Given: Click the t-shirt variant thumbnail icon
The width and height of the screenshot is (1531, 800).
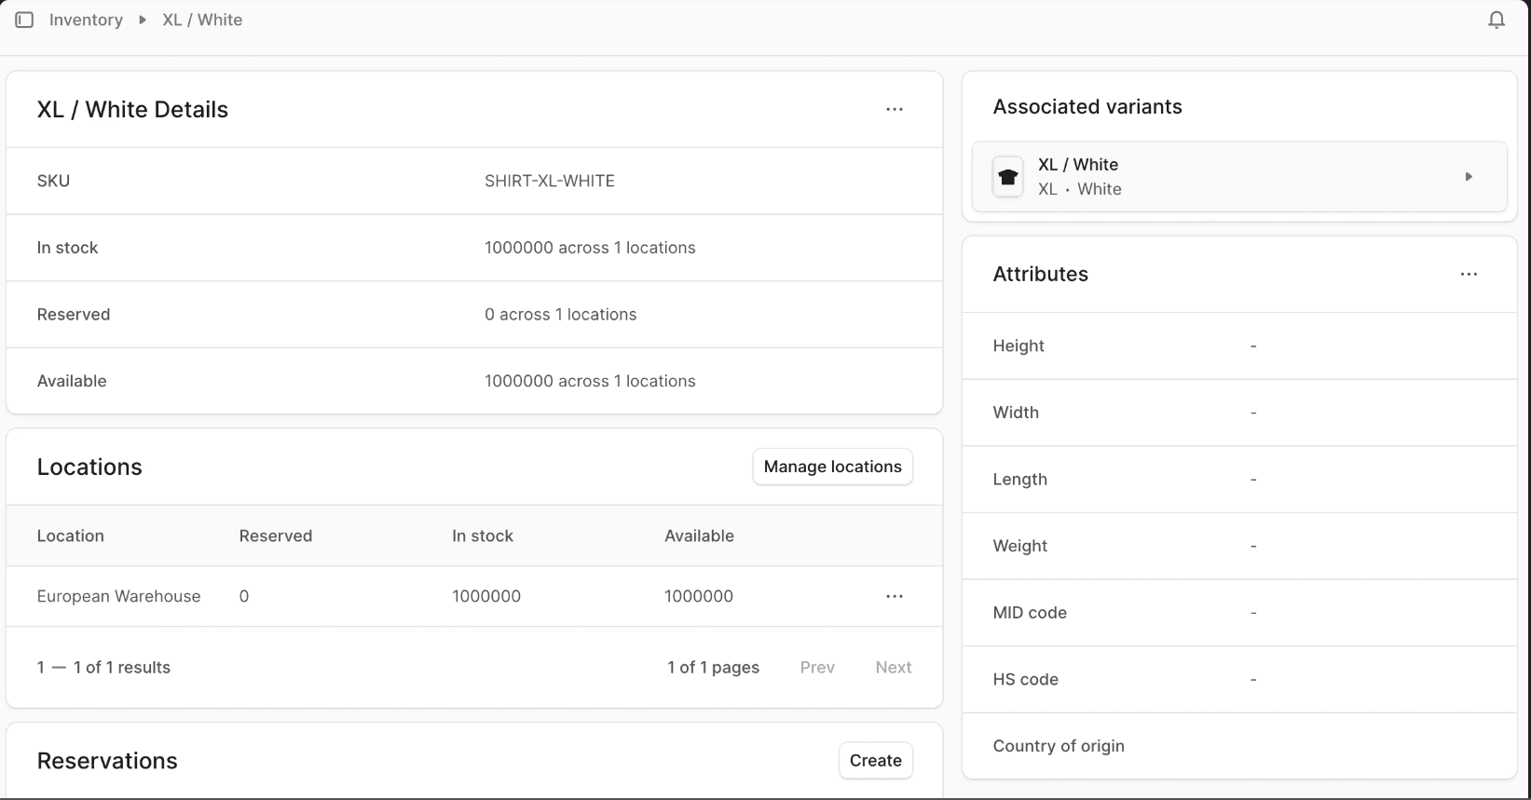Looking at the screenshot, I should pos(1007,177).
